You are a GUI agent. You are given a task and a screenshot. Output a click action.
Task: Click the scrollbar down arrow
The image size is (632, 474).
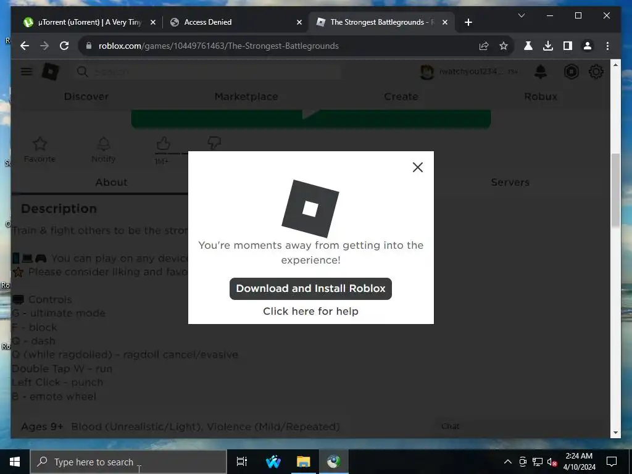(615, 433)
